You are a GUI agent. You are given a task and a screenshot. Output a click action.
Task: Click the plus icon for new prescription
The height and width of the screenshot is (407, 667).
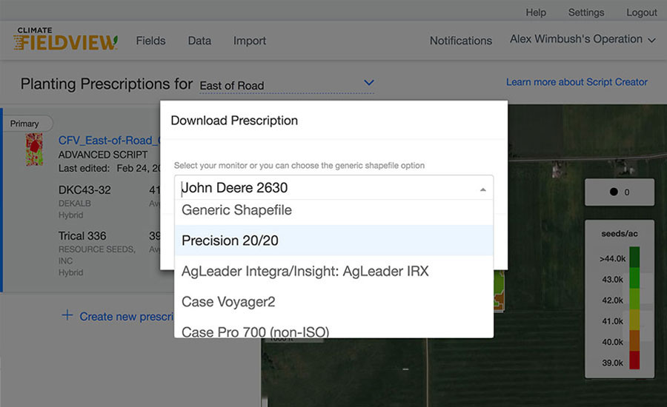(67, 316)
